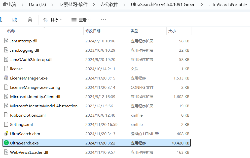This screenshot has width=250, height=158.
Task: Select the LicenseManager.exe file name
Action: (29, 78)
